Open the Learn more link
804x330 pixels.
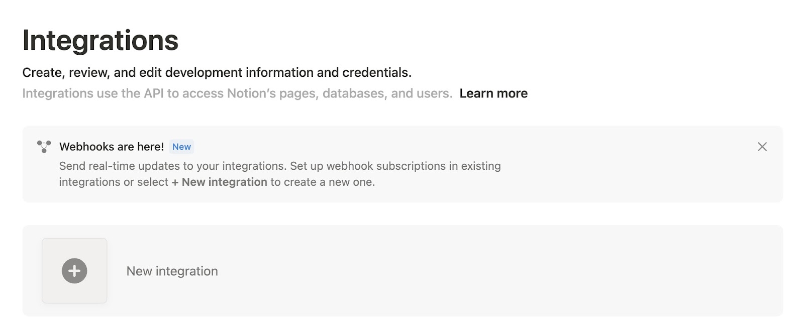[x=493, y=93]
